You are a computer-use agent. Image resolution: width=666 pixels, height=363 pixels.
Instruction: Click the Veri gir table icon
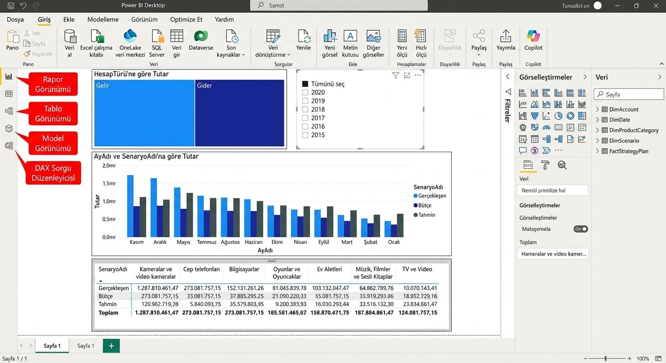coord(177,43)
